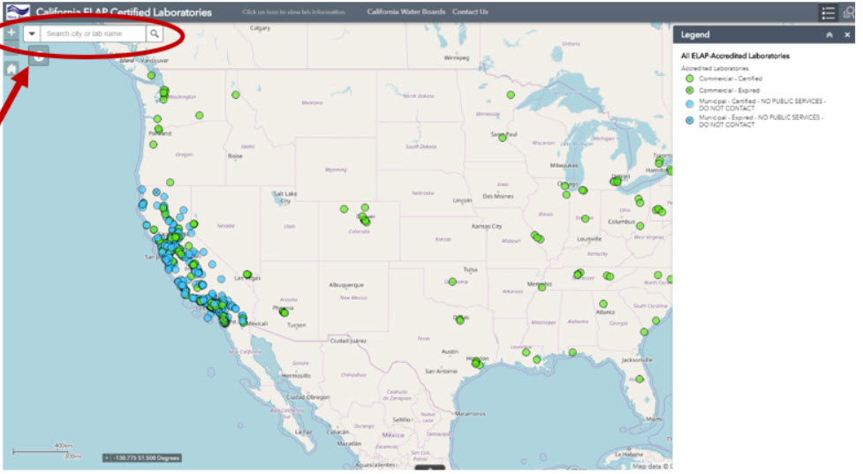The width and height of the screenshot is (863, 474).
Task: Click the green marker near Columbus
Action: pyautogui.click(x=640, y=225)
